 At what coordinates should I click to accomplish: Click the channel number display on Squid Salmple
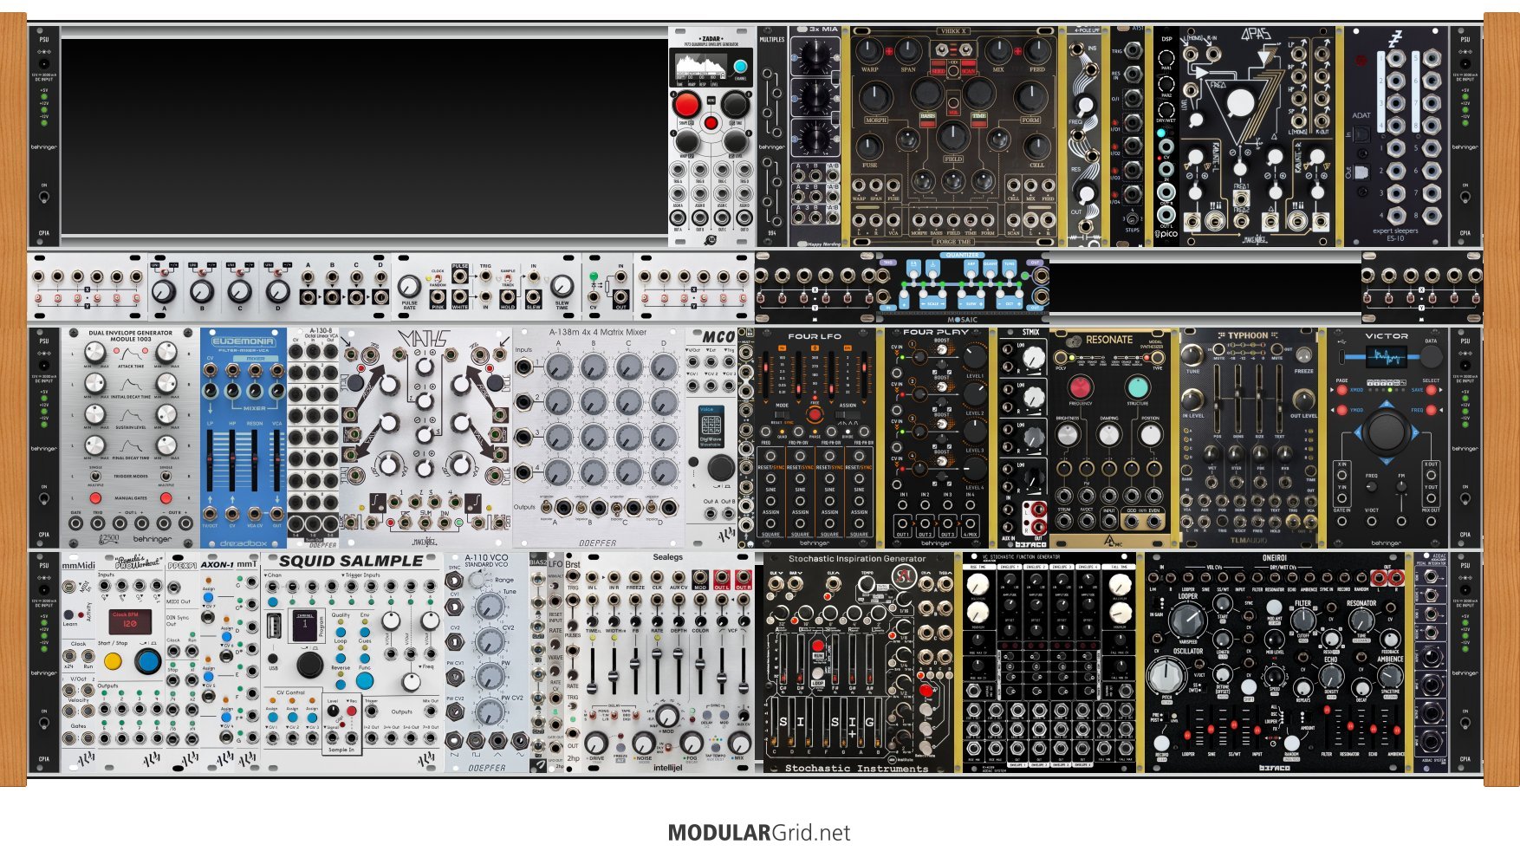click(x=305, y=625)
